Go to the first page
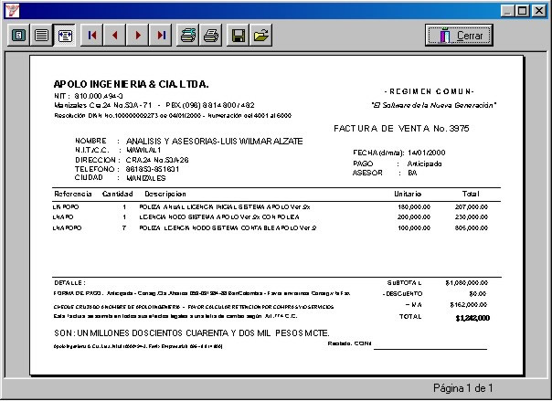Image resolution: width=552 pixels, height=401 pixels. point(92,36)
